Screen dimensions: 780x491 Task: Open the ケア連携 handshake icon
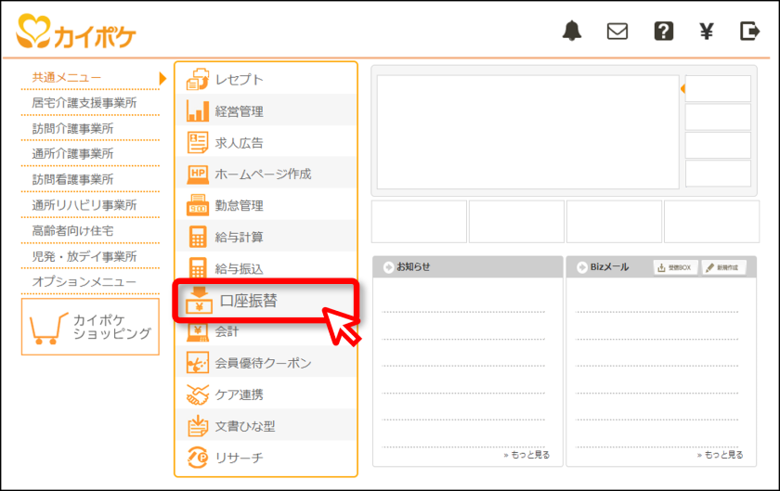[198, 394]
